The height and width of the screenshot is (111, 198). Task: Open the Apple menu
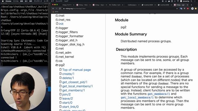[3, 1]
